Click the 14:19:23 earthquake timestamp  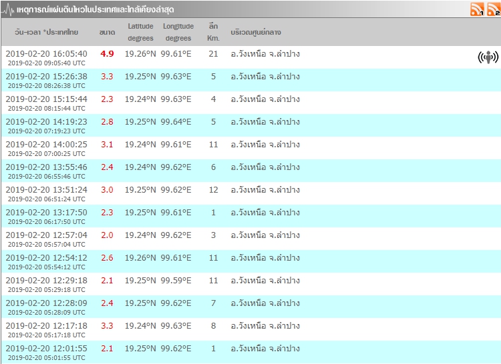point(46,121)
